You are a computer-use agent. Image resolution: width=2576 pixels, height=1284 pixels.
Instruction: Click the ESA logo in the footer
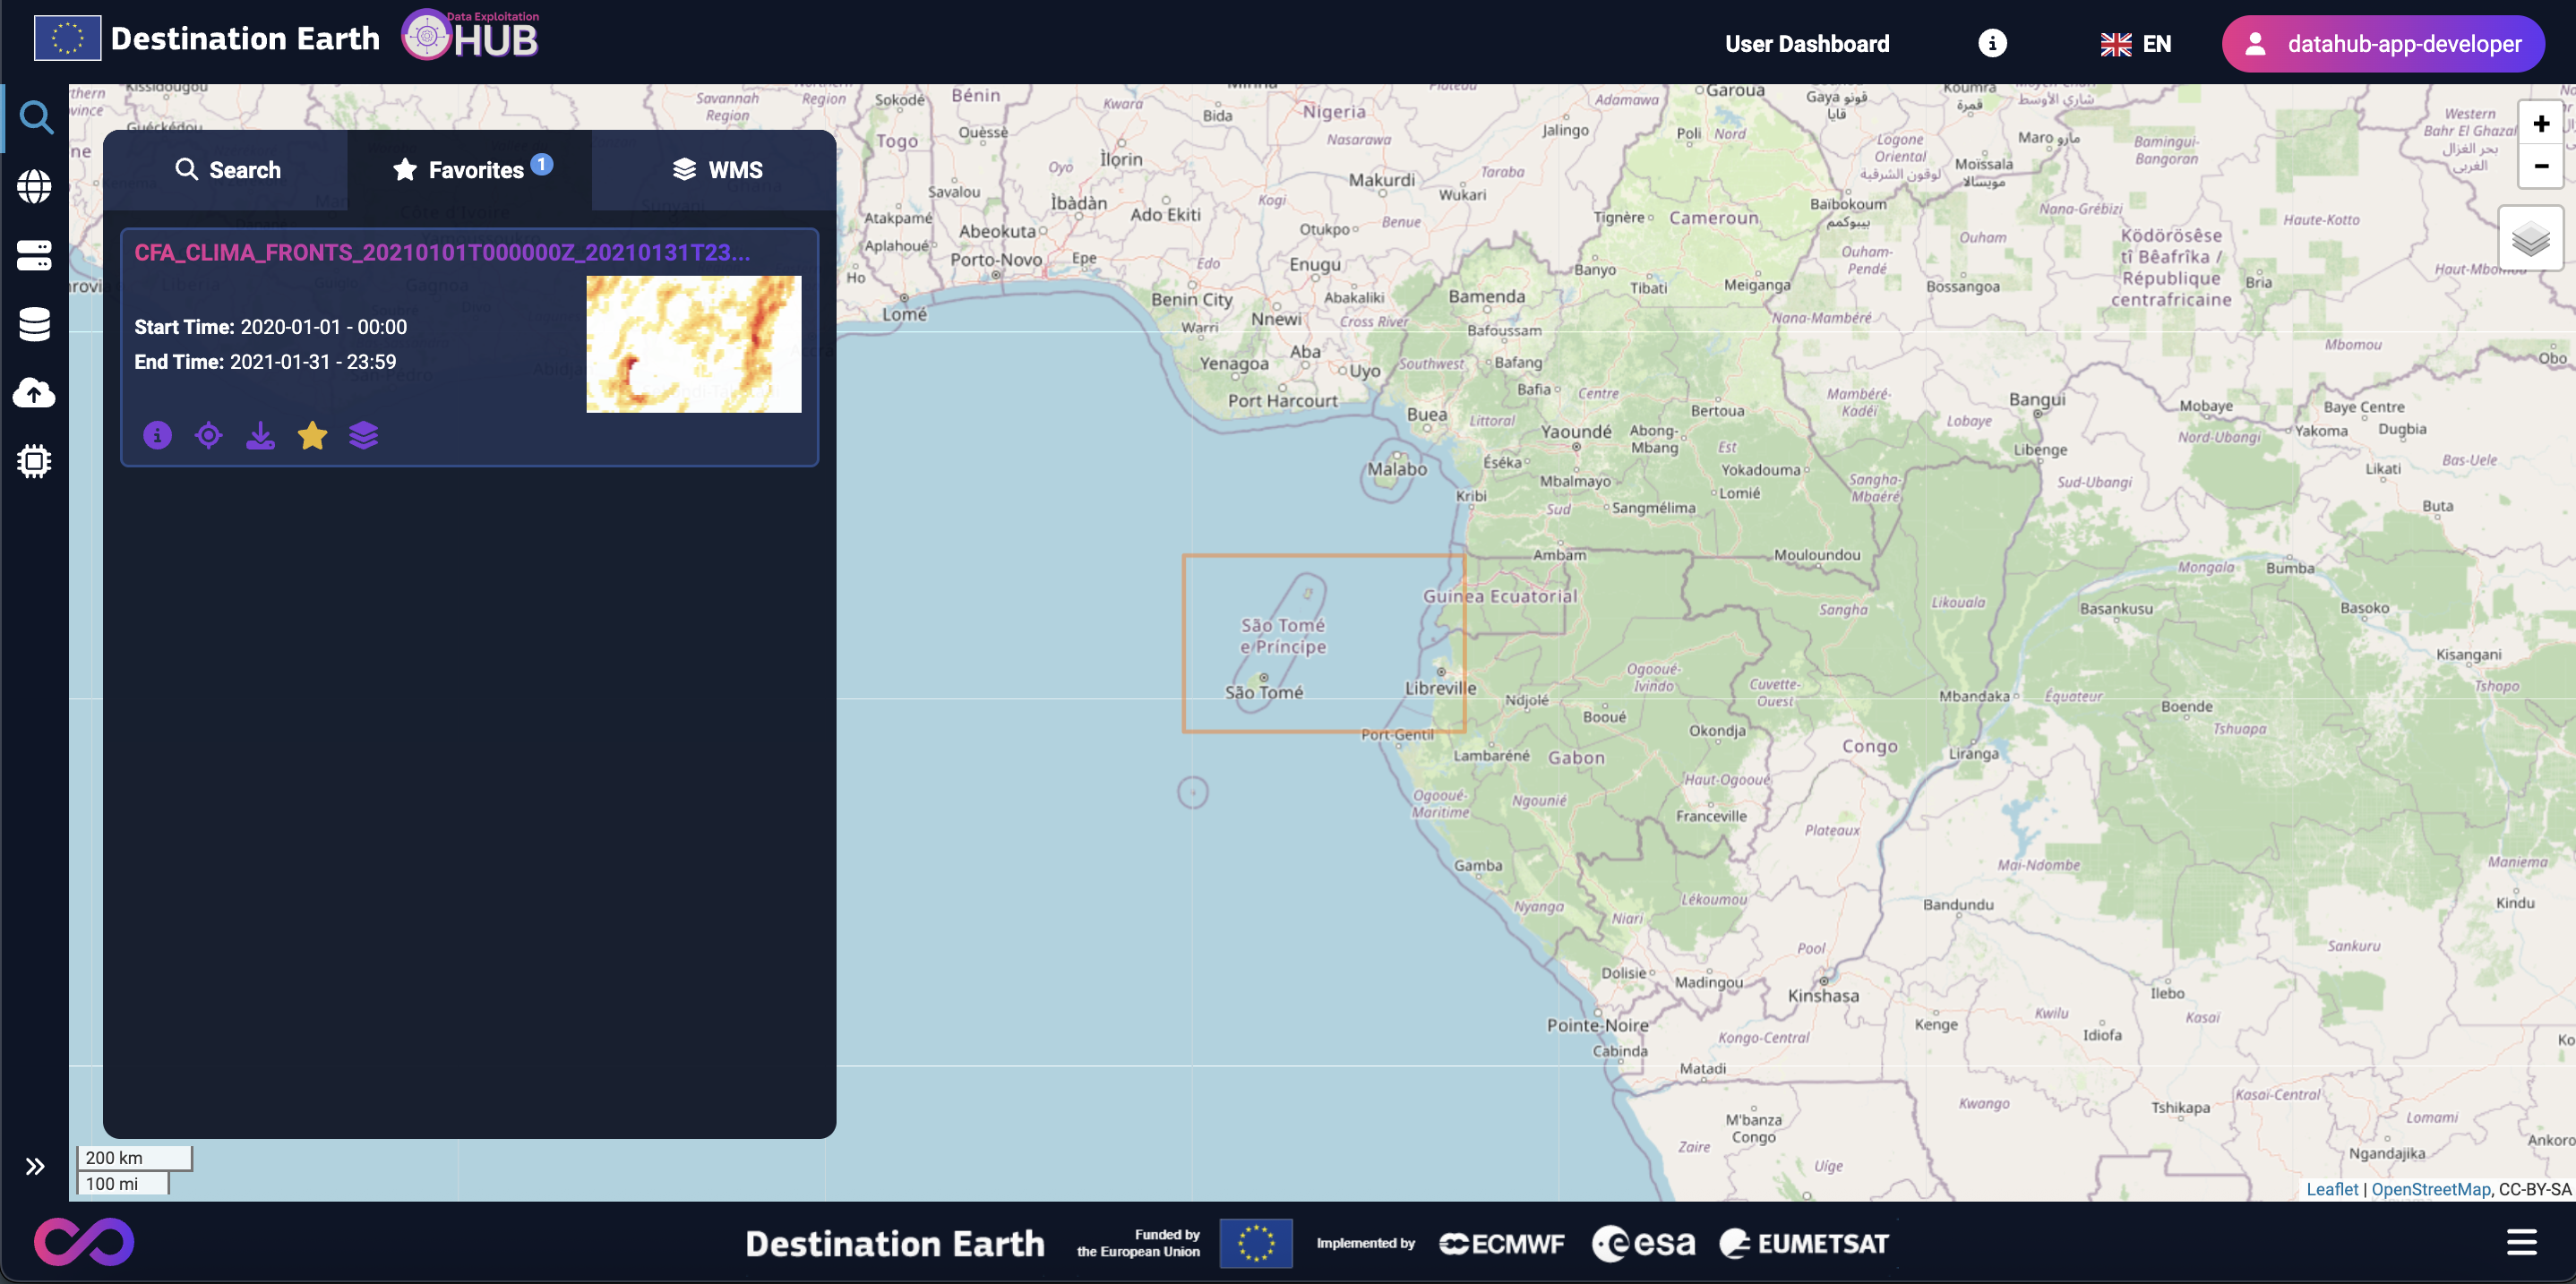[1644, 1243]
